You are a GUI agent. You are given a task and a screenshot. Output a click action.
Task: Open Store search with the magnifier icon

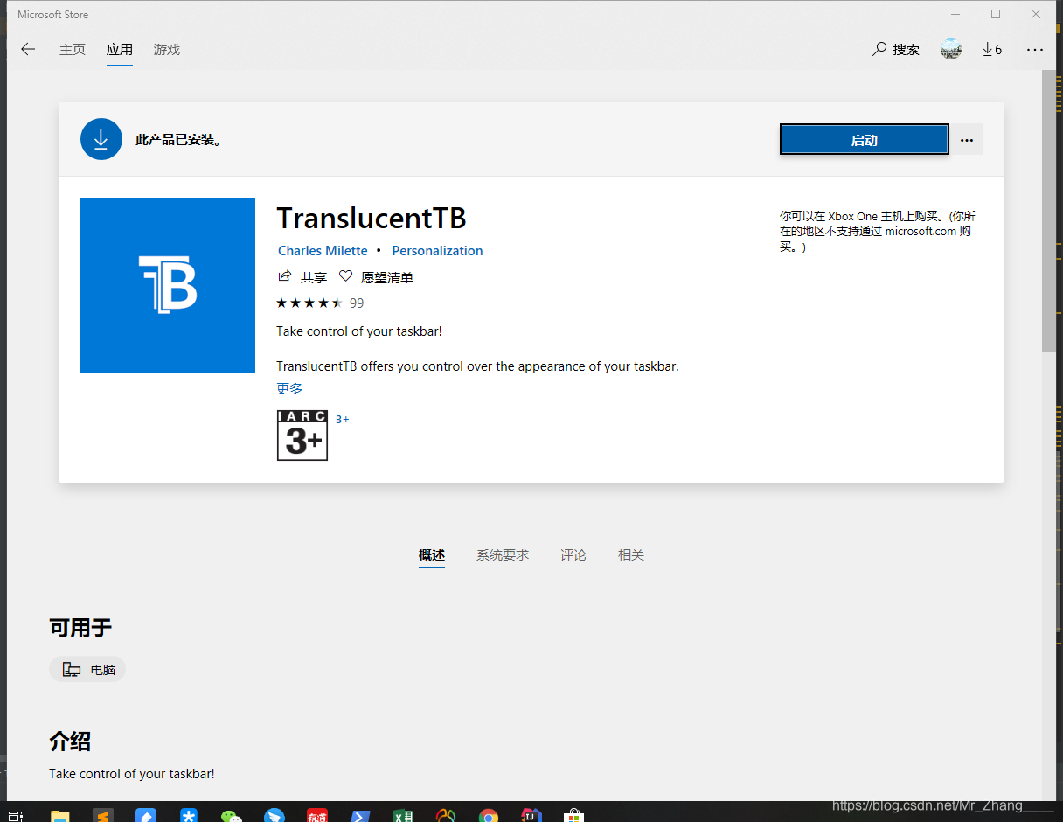pos(879,50)
